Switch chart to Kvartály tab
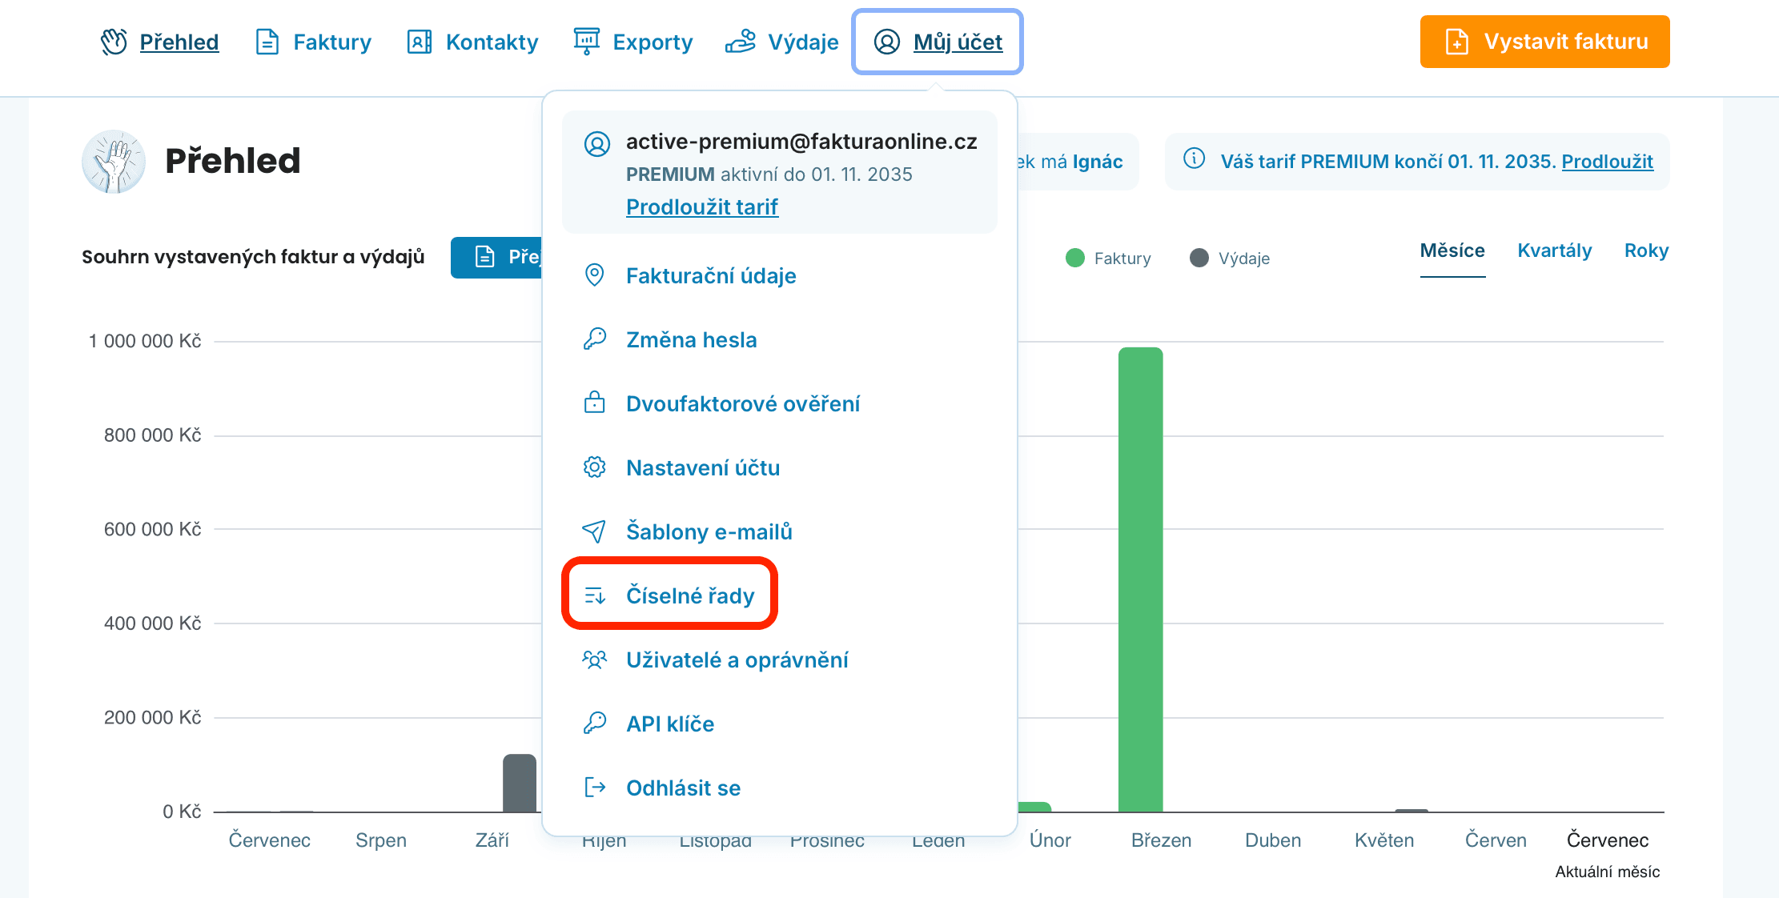 1554,251
